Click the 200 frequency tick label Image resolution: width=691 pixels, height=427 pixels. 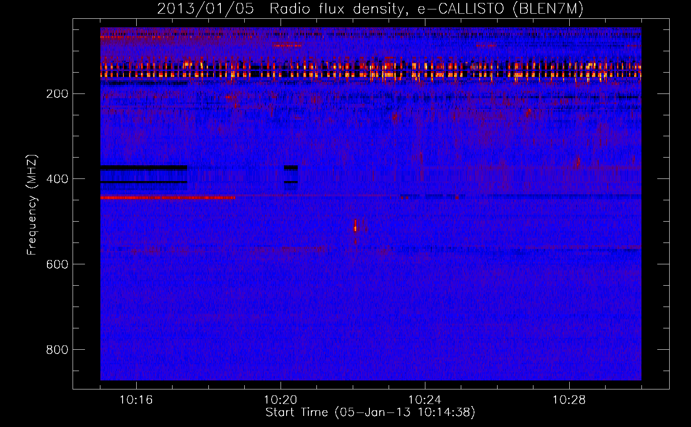pyautogui.click(x=57, y=94)
